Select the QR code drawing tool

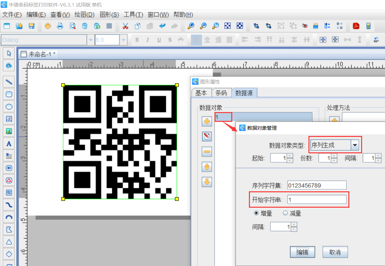click(x=9, y=192)
